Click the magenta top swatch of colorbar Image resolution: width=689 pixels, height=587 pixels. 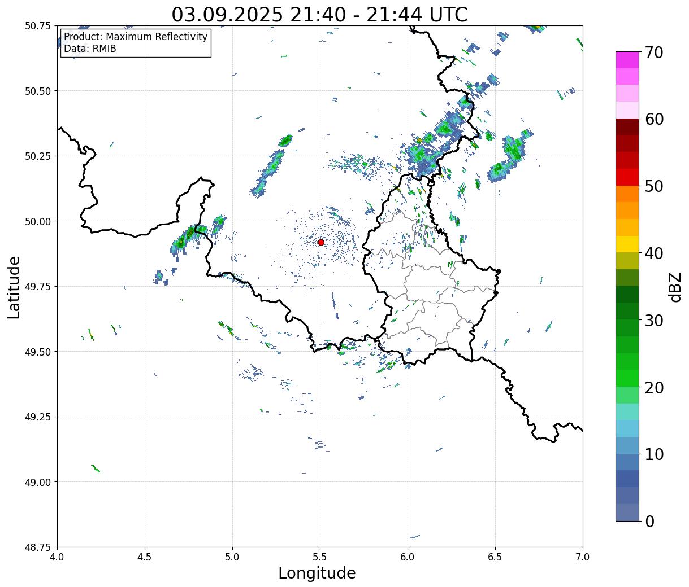click(627, 60)
